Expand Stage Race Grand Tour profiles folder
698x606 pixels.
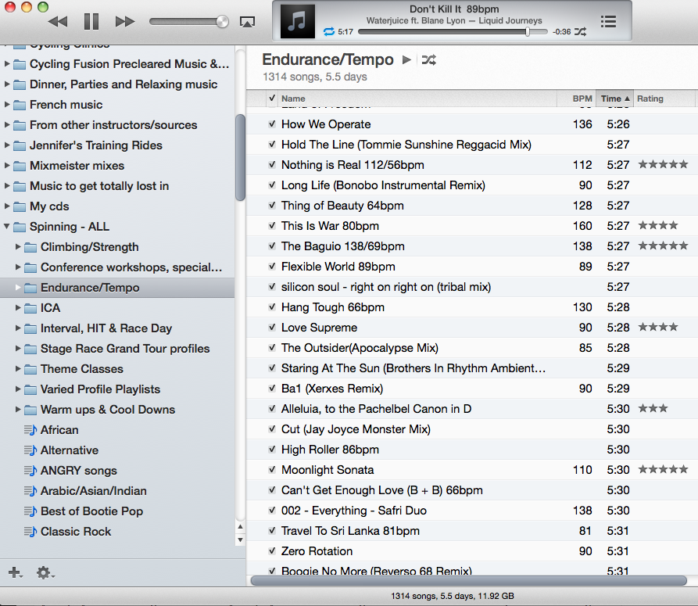click(x=18, y=348)
